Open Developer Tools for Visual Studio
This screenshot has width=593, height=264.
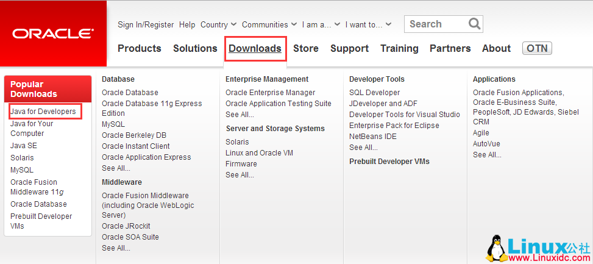[x=405, y=115]
